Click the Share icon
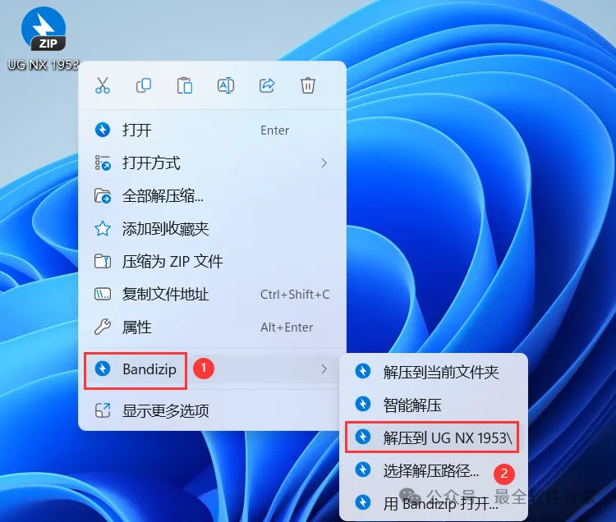 267,85
